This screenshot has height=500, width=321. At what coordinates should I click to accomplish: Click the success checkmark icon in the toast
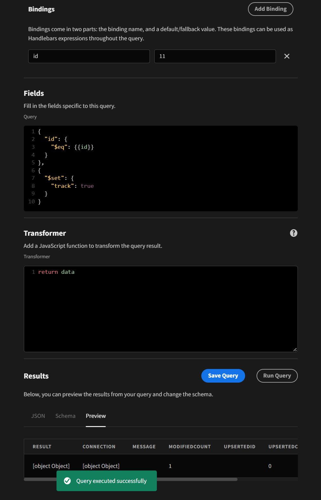tap(68, 481)
